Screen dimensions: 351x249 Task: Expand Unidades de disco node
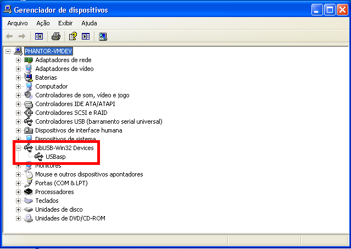(18, 209)
